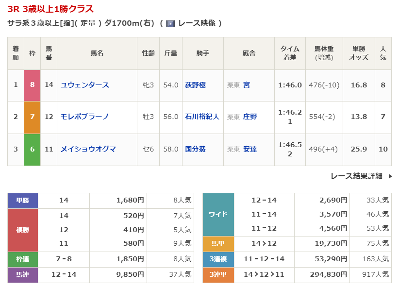Click the orange frame 7 color box

32,117
